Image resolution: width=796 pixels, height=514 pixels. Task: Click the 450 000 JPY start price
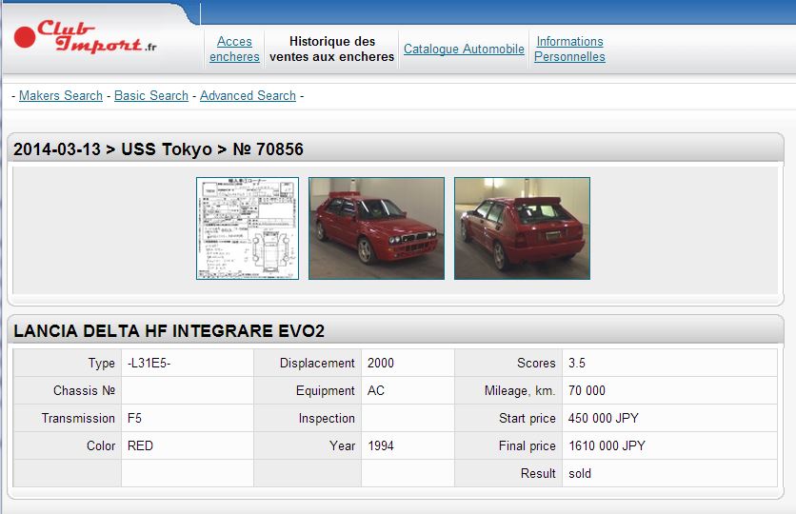point(602,418)
